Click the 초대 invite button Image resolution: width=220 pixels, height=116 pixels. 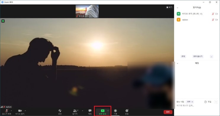tap(183, 57)
